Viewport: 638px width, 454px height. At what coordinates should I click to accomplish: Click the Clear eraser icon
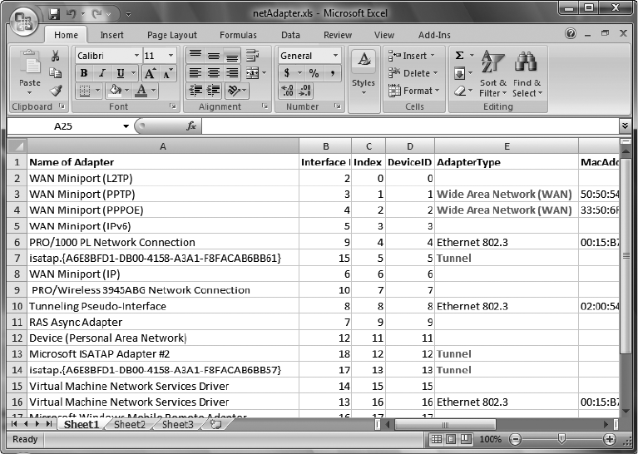click(460, 91)
